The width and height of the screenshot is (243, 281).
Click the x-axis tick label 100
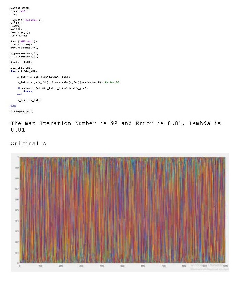[x=40, y=266]
